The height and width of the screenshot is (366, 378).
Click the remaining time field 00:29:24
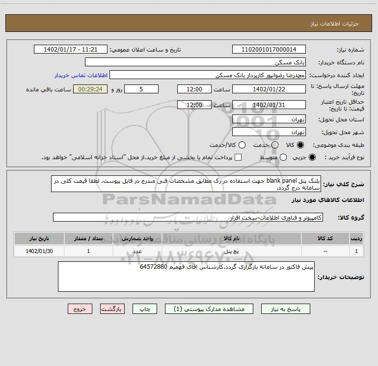90,89
